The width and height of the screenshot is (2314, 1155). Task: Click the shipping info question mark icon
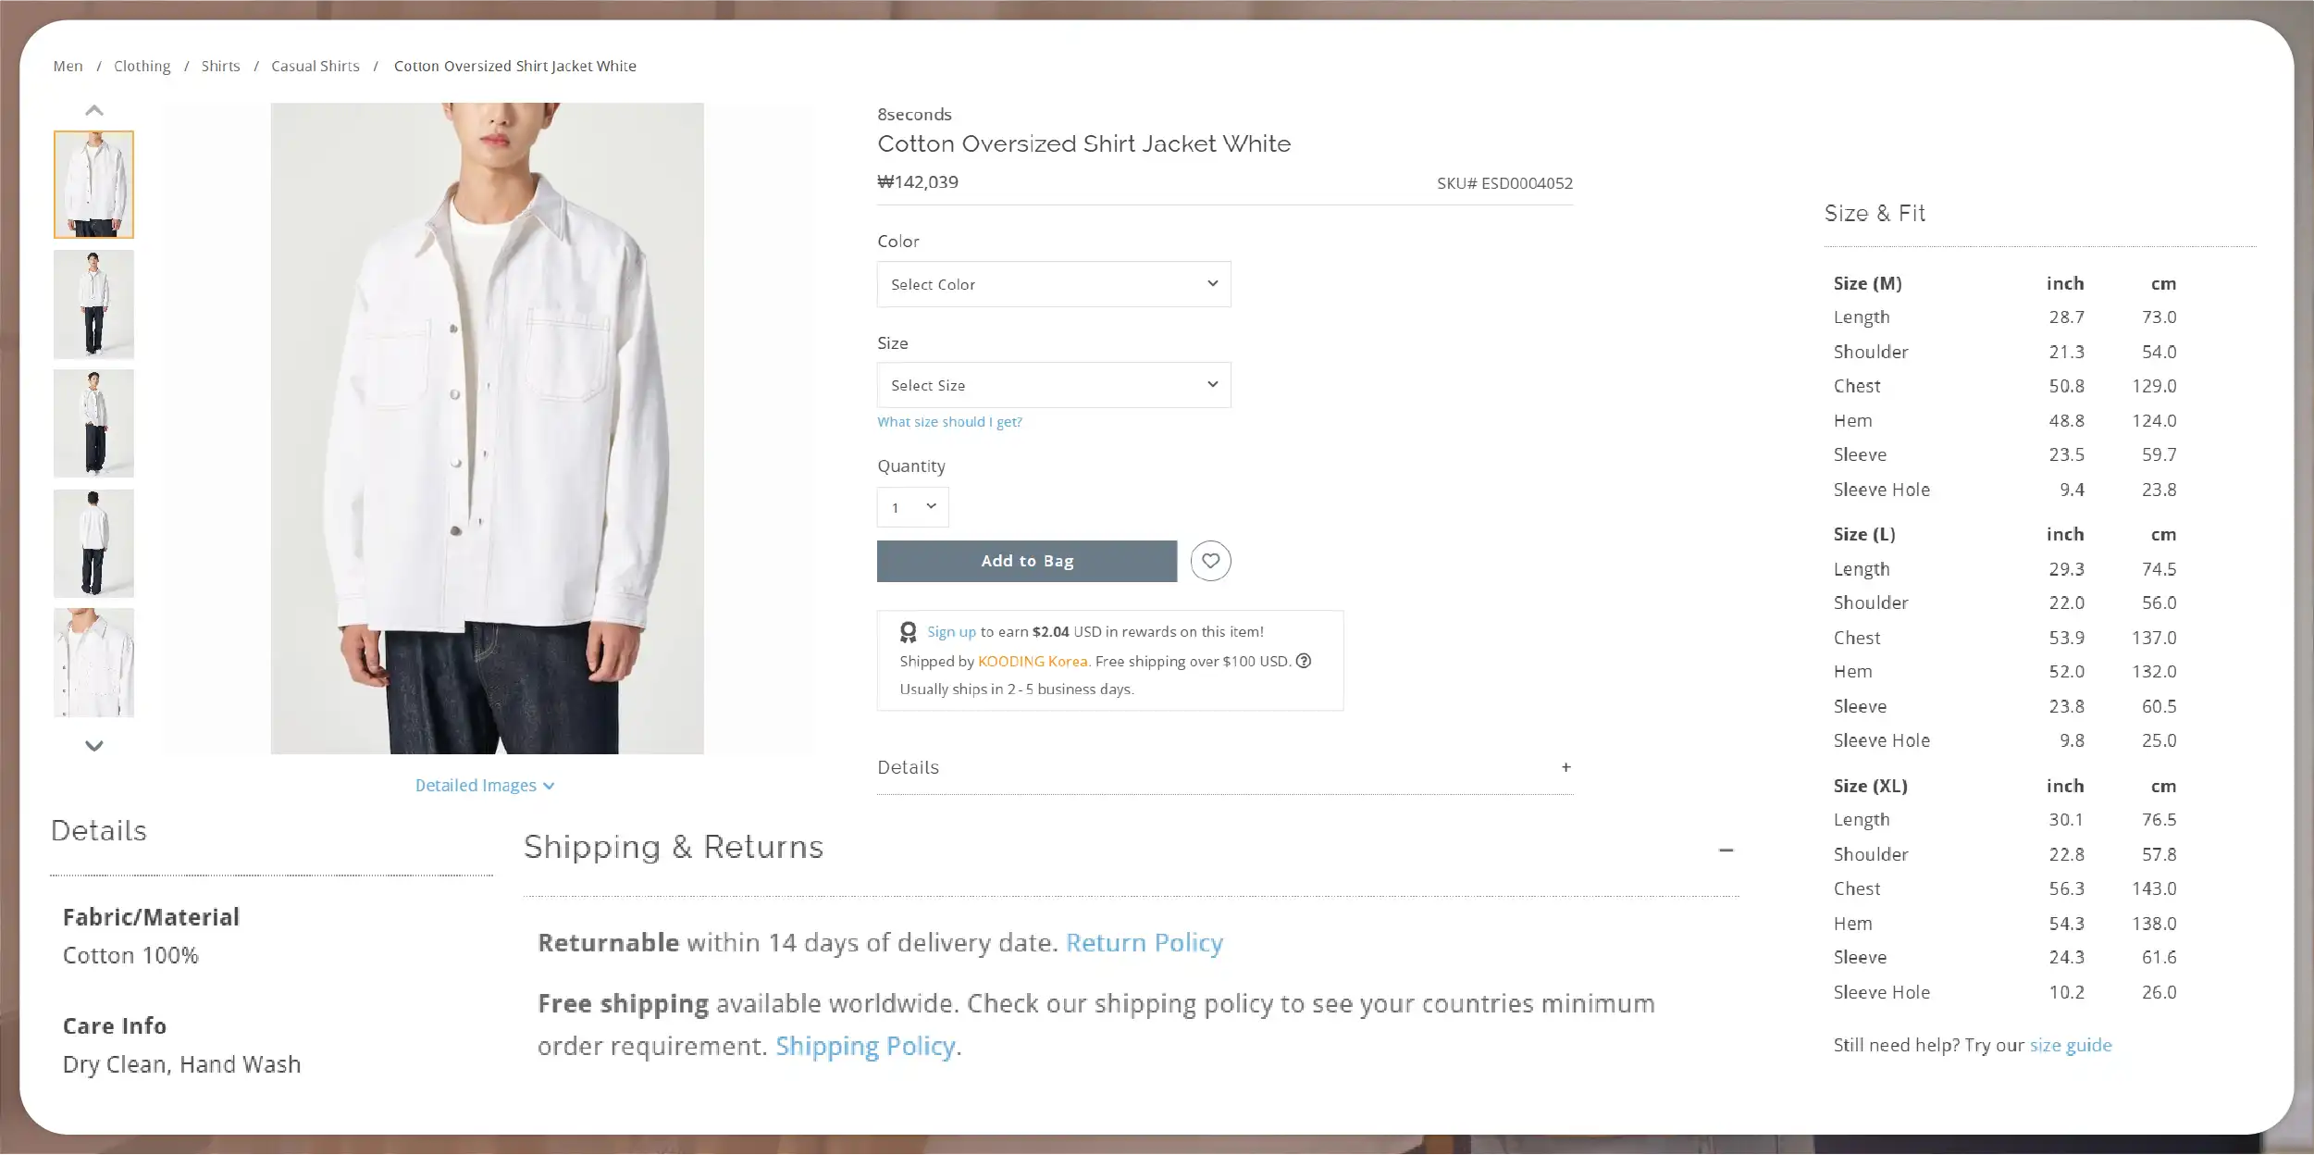coord(1304,661)
